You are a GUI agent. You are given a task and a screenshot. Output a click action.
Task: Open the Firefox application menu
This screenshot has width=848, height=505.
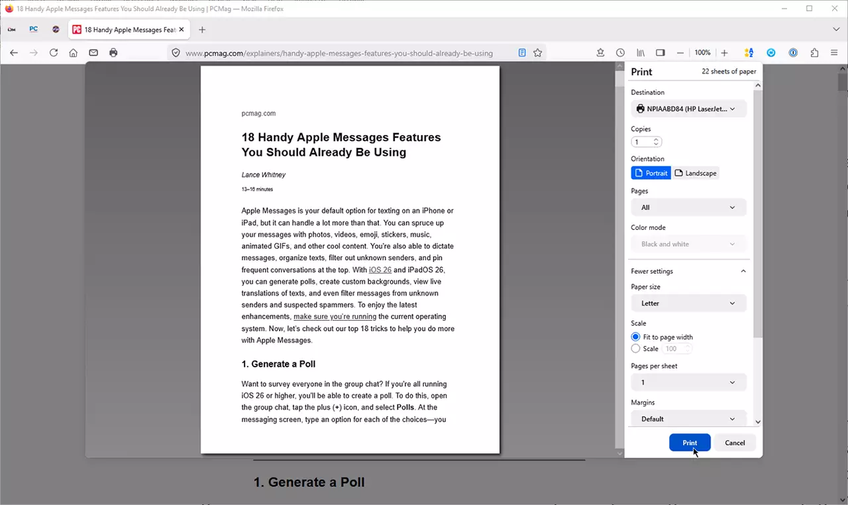[x=834, y=53]
